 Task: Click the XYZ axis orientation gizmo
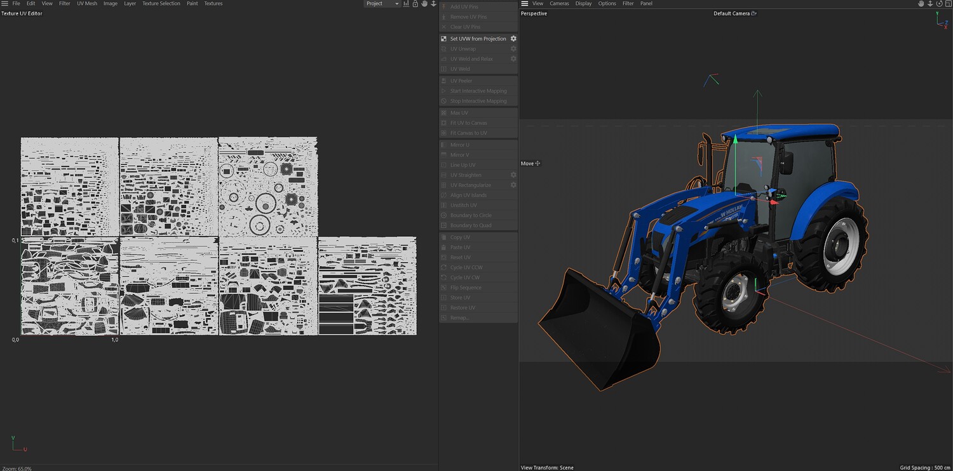[942, 20]
